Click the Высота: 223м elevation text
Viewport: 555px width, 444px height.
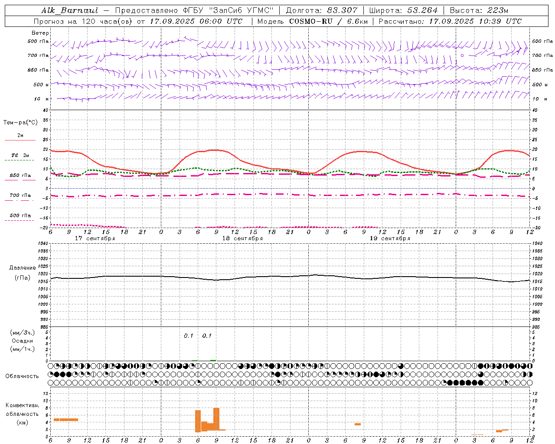coord(479,10)
